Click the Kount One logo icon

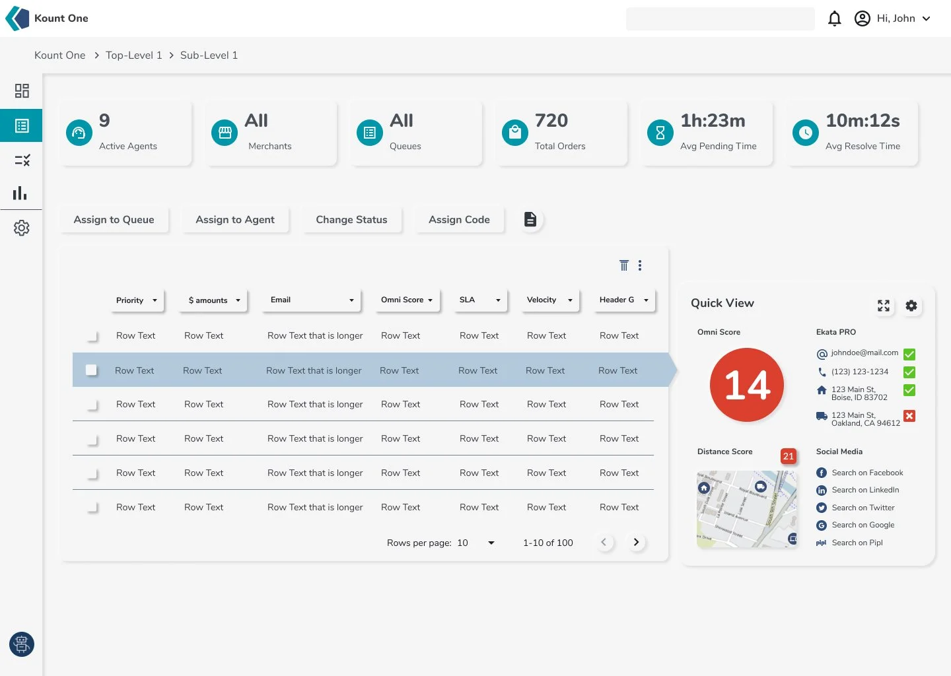point(17,18)
